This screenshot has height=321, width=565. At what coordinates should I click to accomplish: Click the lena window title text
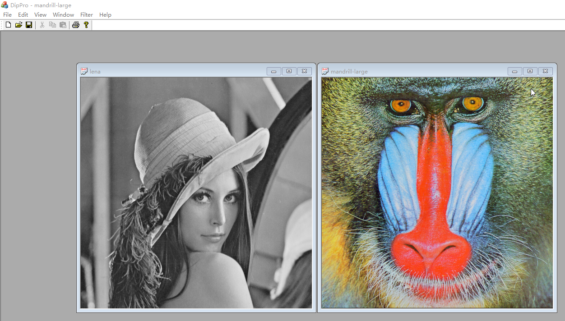(x=95, y=72)
